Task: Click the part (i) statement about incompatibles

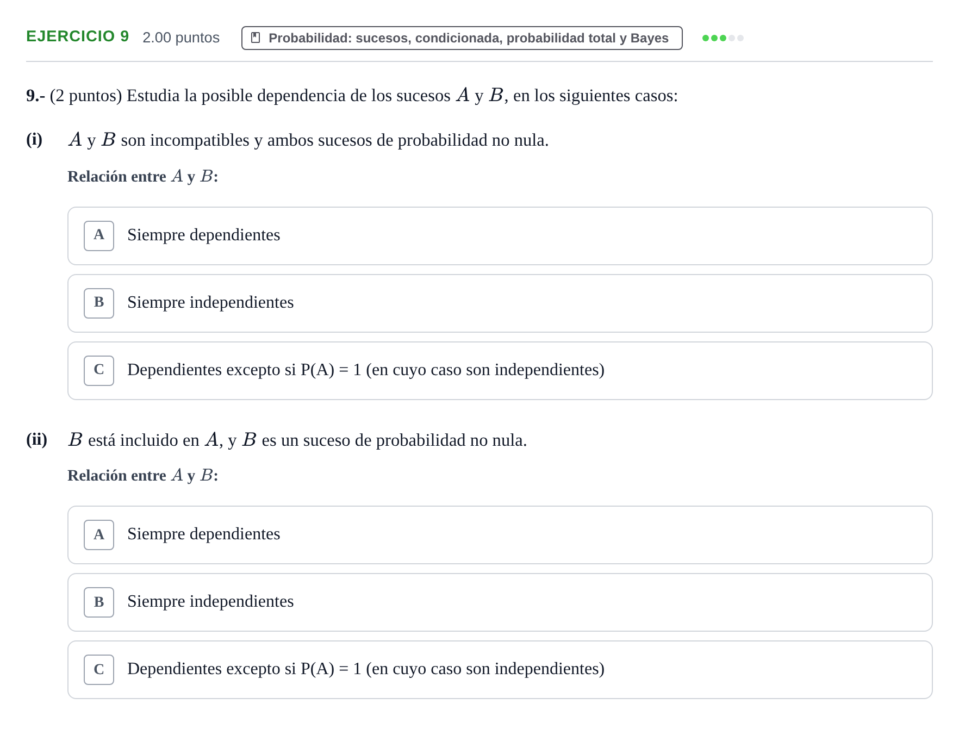Action: tap(308, 140)
